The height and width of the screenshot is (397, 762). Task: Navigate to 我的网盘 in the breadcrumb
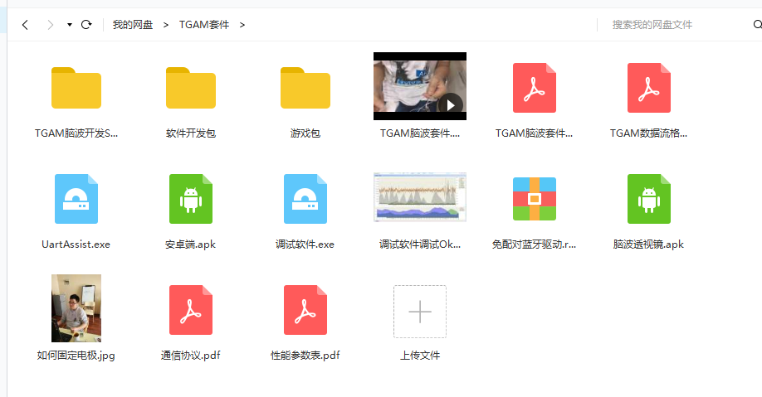133,25
